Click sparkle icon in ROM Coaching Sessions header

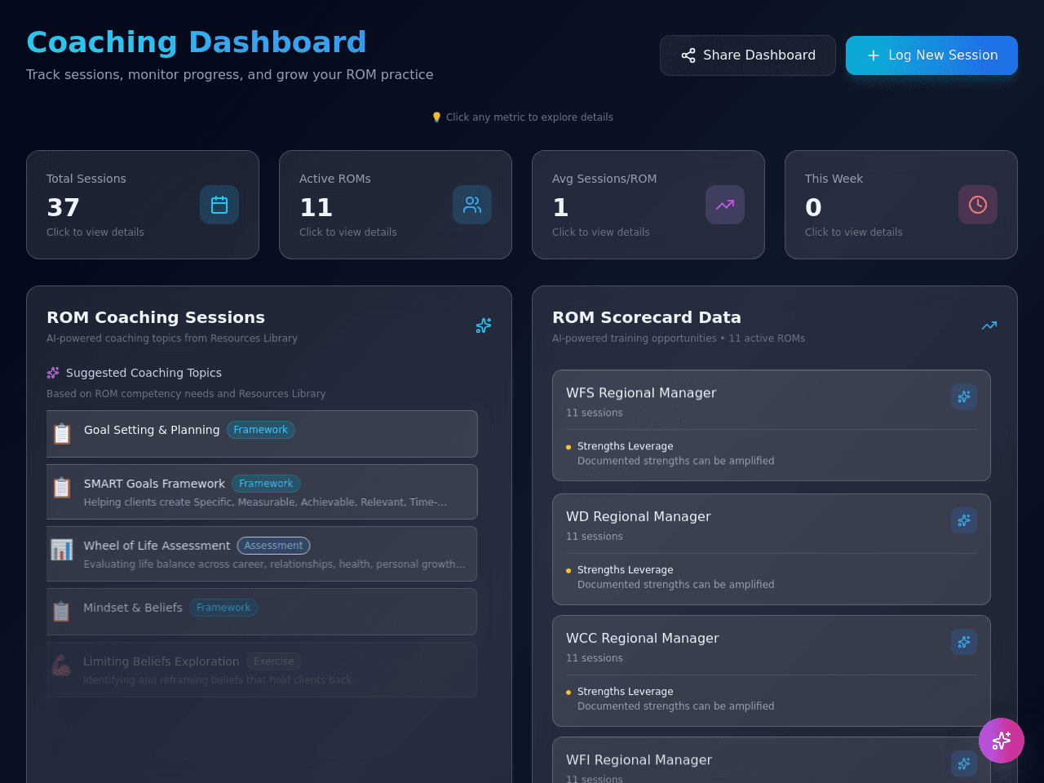click(x=484, y=325)
